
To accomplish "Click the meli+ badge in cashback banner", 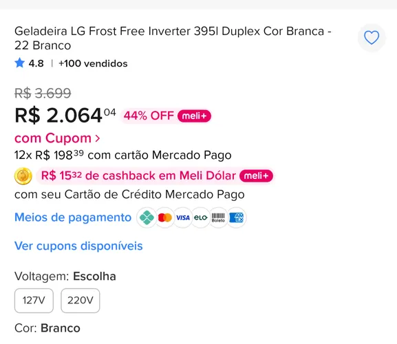I will [x=256, y=175].
